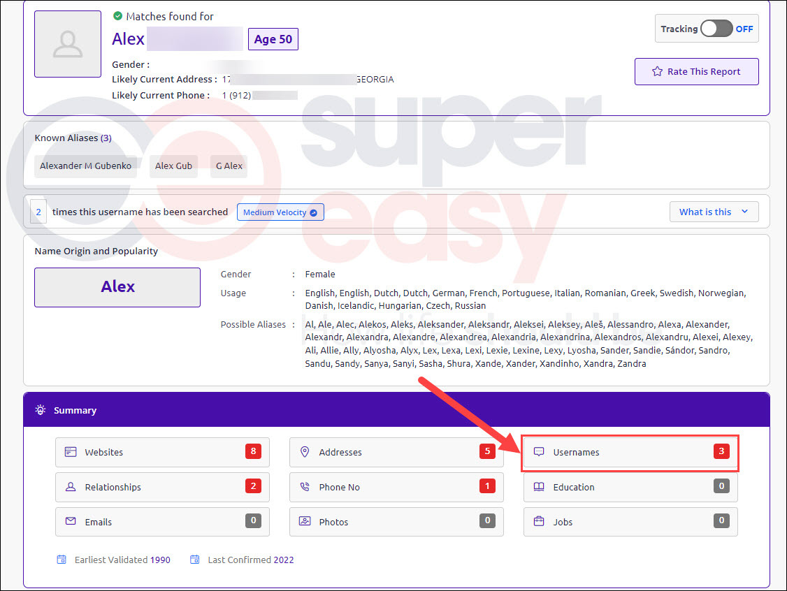Click the Gender value Female

[320, 275]
